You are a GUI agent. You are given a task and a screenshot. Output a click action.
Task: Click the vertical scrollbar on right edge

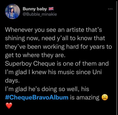[x=117, y=58]
